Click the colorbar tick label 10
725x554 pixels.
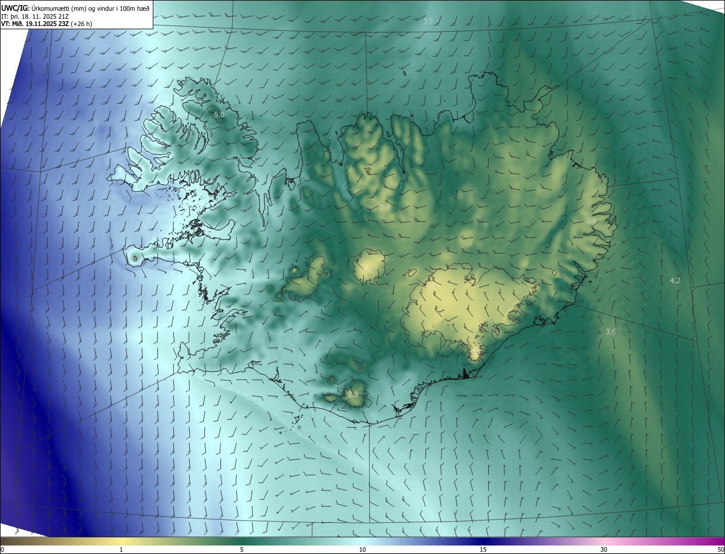coord(362,549)
